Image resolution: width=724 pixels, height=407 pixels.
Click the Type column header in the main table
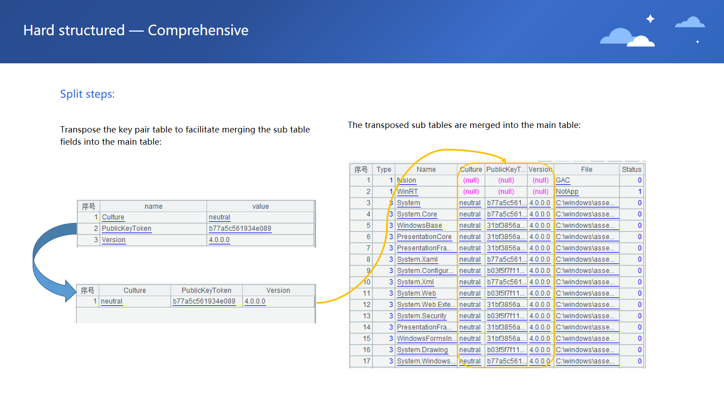384,169
